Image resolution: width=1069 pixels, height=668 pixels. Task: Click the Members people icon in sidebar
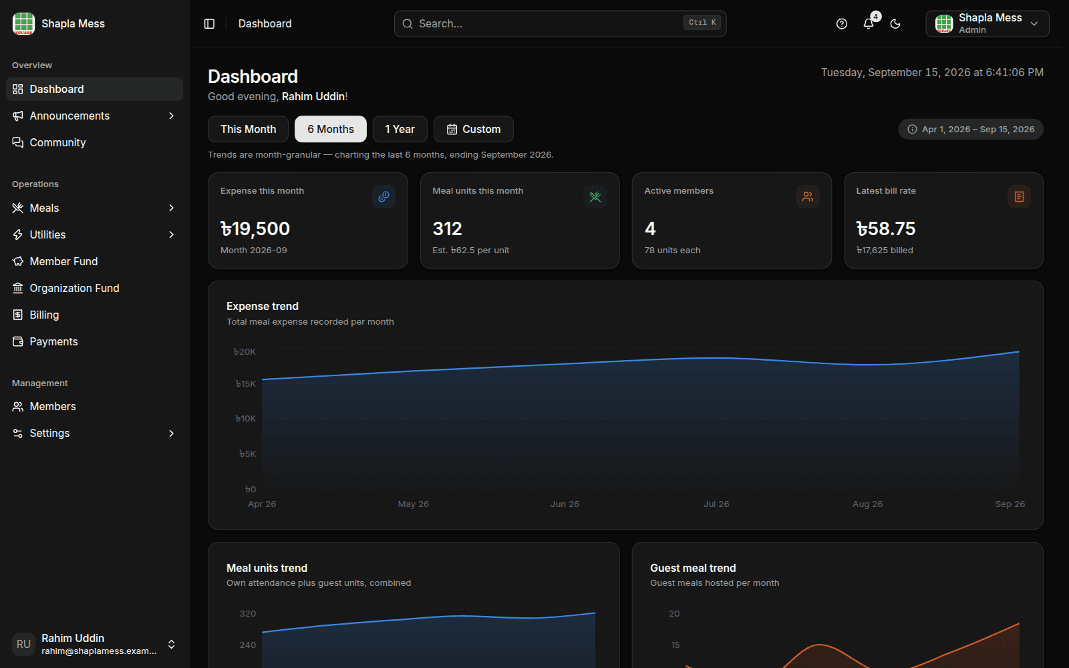[18, 406]
